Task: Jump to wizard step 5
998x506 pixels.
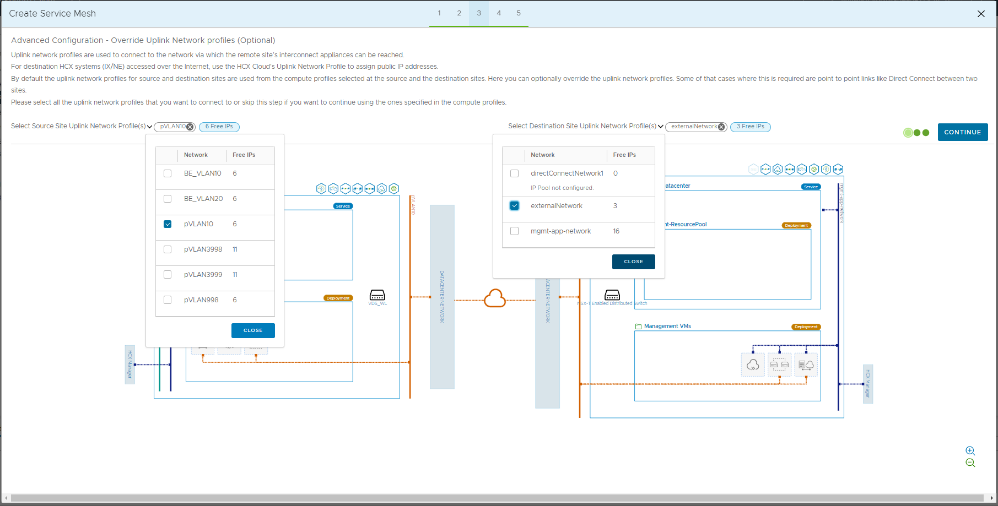Action: 519,13
